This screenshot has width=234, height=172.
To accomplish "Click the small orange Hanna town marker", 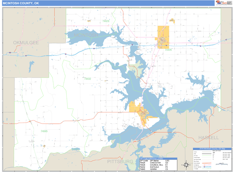I will tap(44, 146).
